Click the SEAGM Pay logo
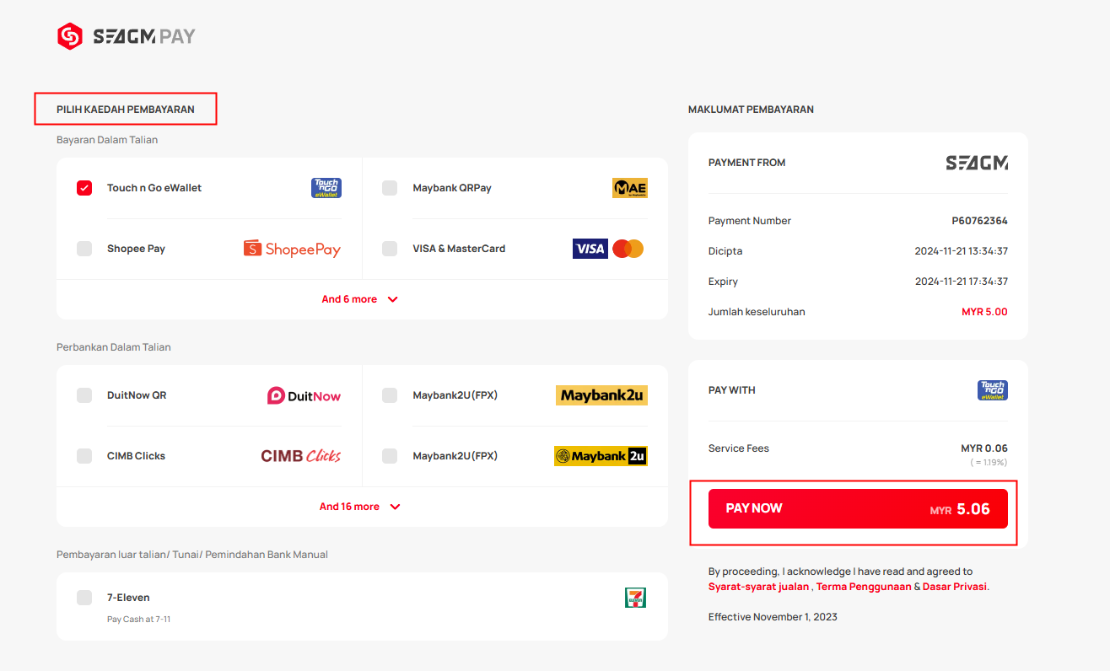 (x=127, y=36)
